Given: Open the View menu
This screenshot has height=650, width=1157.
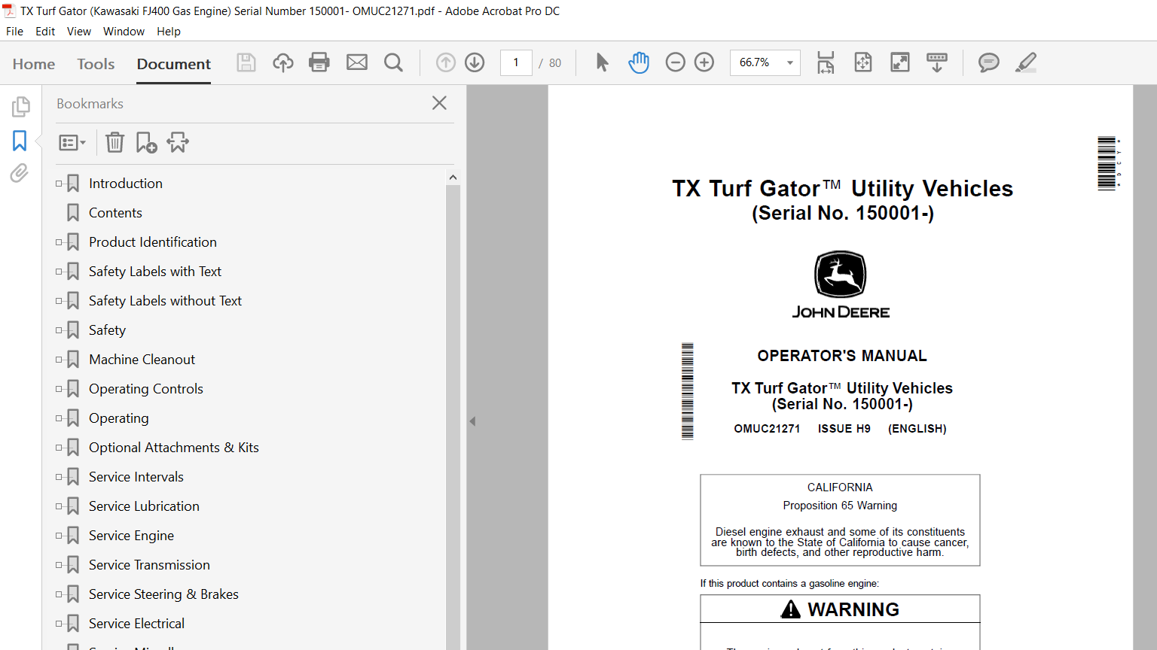Looking at the screenshot, I should coord(79,32).
